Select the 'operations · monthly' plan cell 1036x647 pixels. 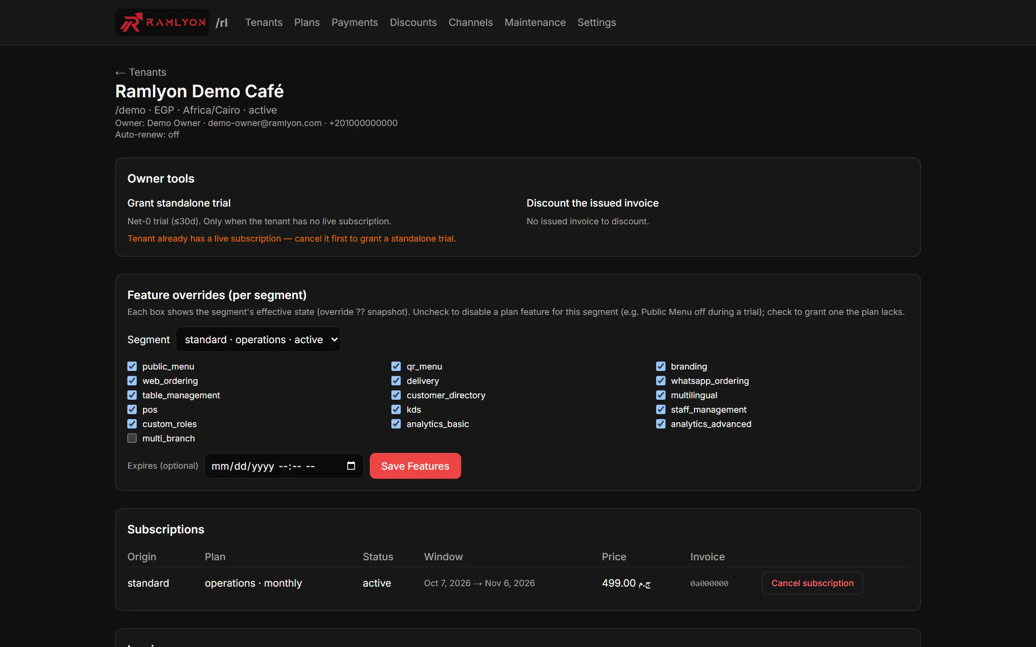coord(253,583)
